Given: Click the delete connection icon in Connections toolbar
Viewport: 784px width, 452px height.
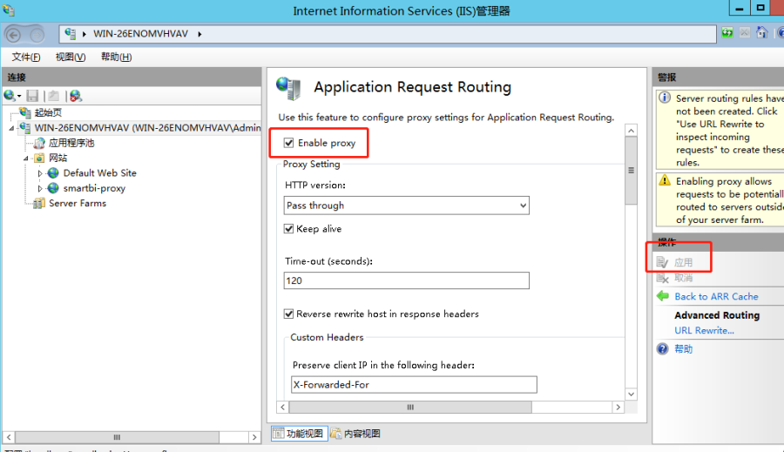Looking at the screenshot, I should click(76, 96).
